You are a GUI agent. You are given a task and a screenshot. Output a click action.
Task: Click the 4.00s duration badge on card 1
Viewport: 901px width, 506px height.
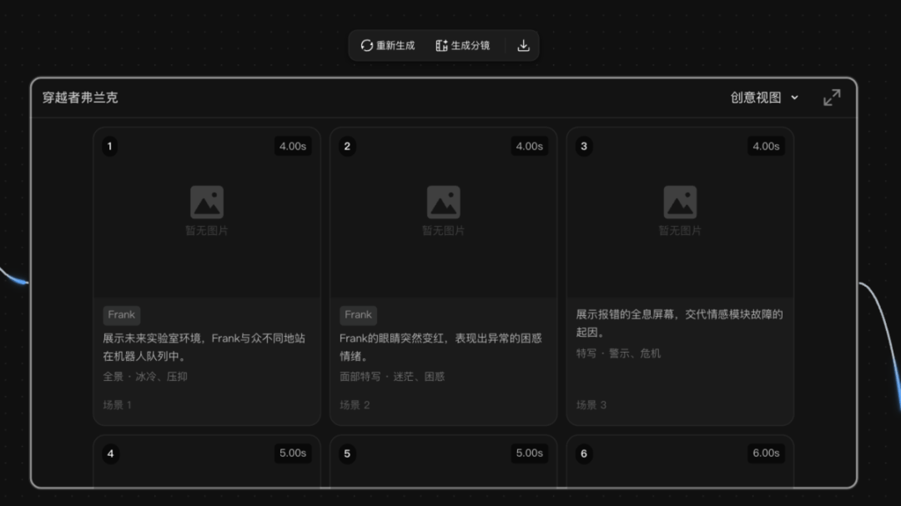pos(293,146)
